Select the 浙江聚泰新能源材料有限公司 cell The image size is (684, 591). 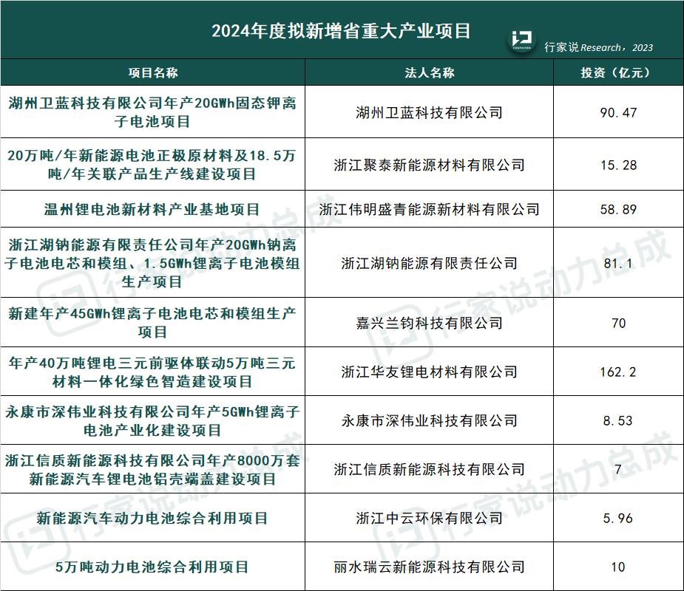[429, 164]
